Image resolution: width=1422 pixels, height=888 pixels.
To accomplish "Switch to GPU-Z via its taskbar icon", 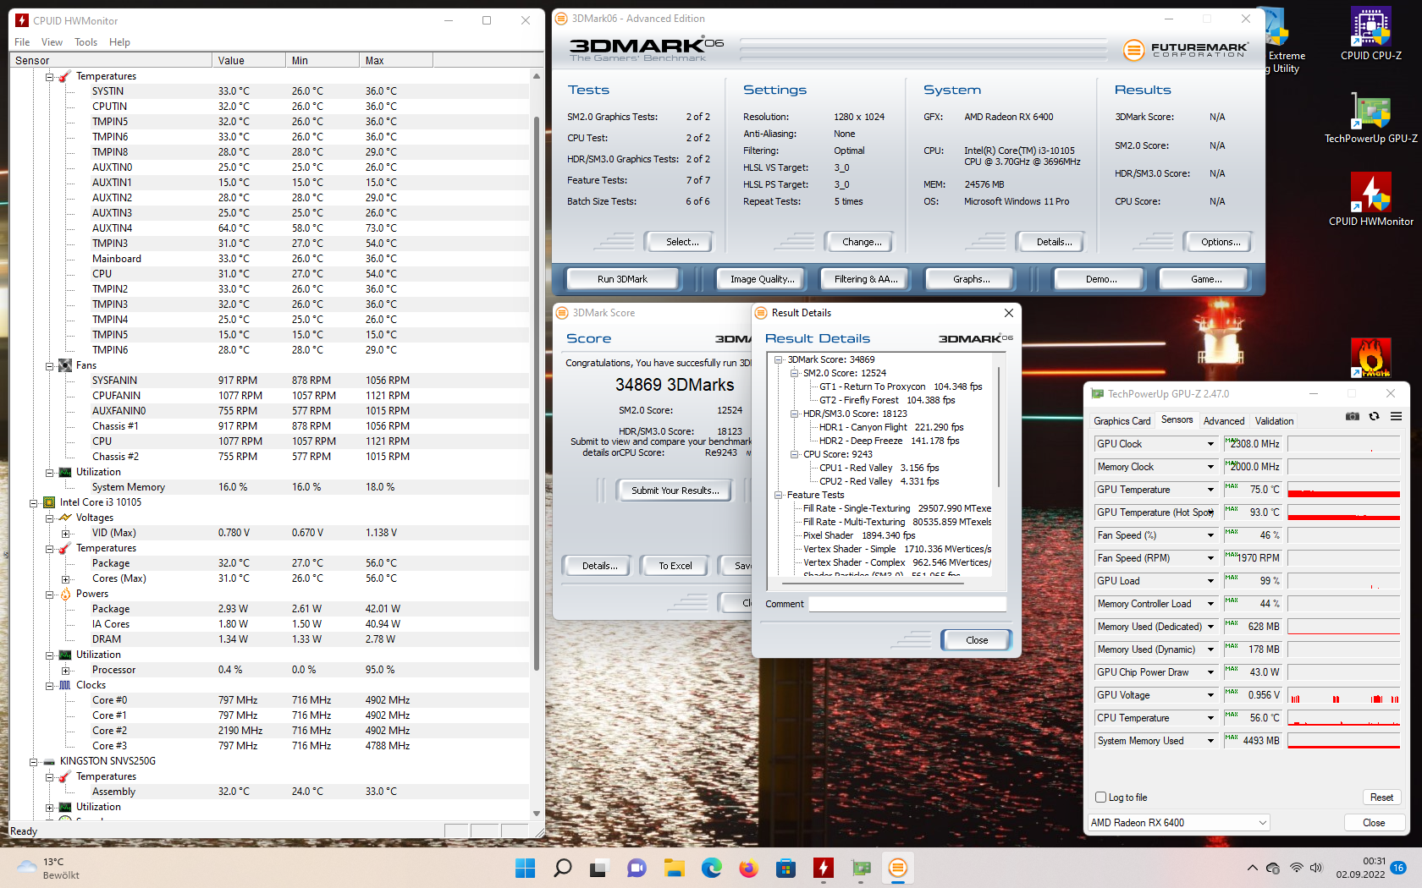I will 860,868.
